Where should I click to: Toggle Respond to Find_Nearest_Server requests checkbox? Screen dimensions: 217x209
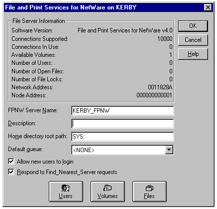tap(11, 172)
